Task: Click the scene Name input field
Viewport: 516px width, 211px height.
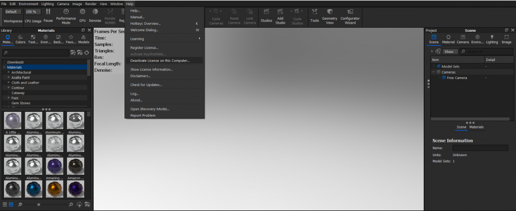Action: point(480,148)
